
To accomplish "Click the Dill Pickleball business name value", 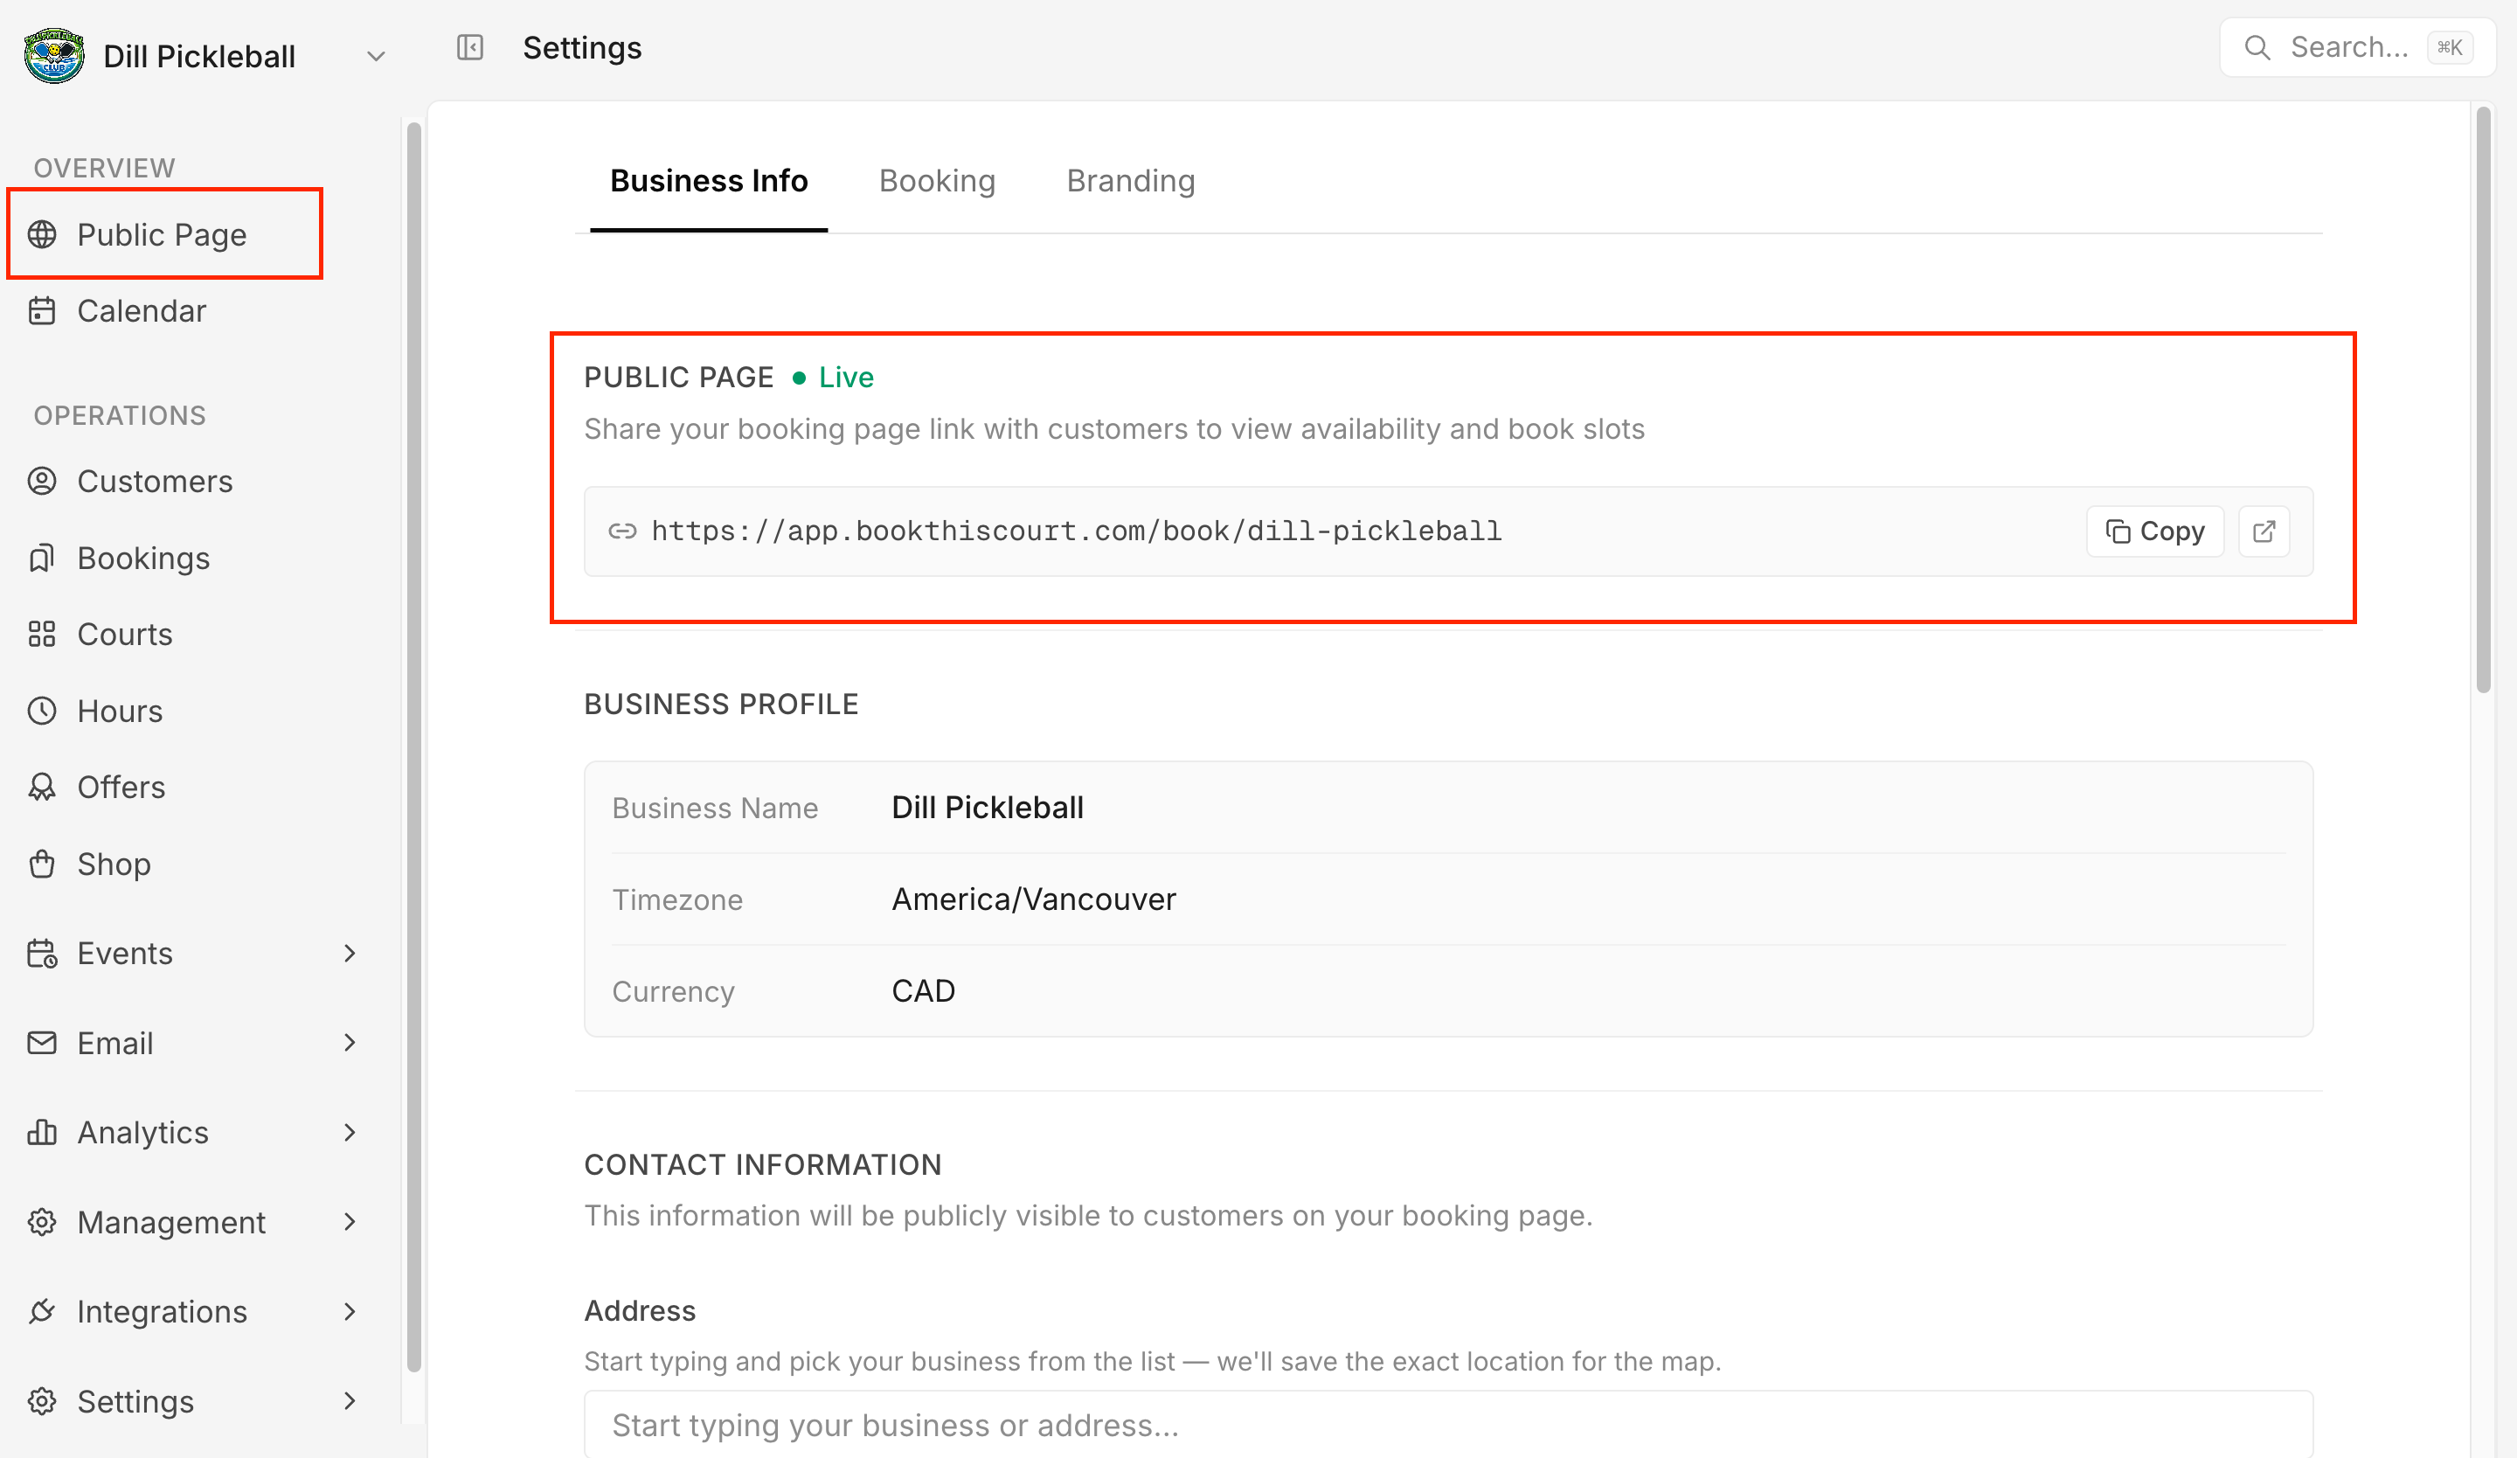I will 987,807.
